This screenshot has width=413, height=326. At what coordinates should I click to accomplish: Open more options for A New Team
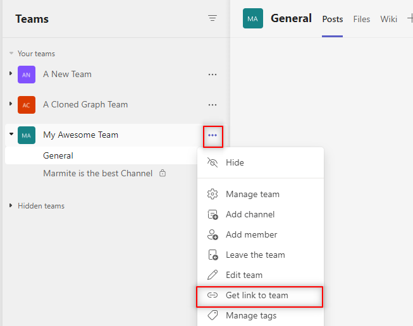click(x=213, y=75)
